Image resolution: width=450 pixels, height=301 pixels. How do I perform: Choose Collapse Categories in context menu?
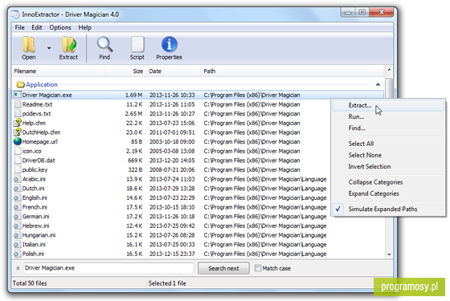(388, 182)
